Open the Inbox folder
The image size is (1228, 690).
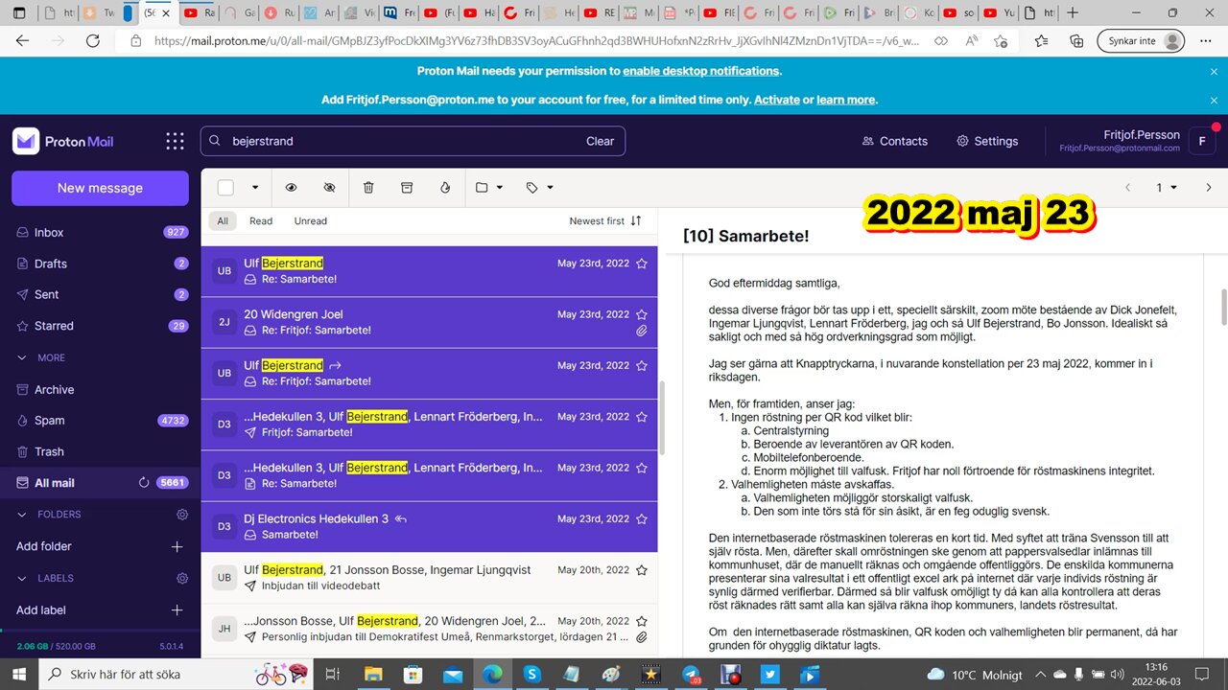pyautogui.click(x=100, y=232)
